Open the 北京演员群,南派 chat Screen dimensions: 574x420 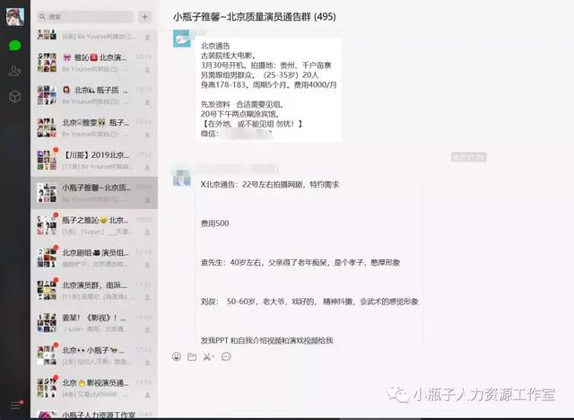(x=94, y=290)
